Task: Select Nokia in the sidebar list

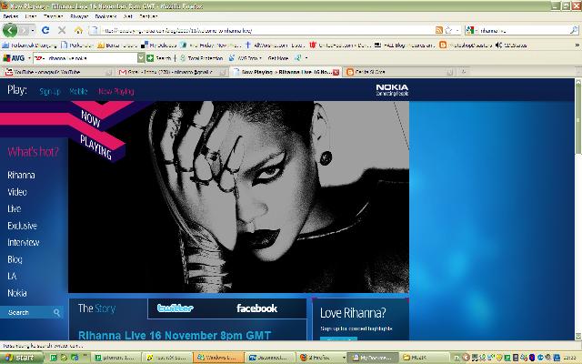Action: 17,293
